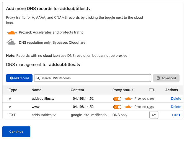This screenshot has height=141, width=186.
Task: Click the Name column header
Action: coord(37,90)
